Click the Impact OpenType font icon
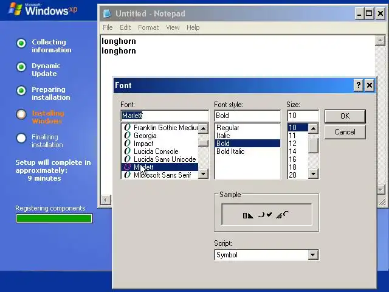Image resolution: width=389 pixels, height=292 pixels. (127, 144)
